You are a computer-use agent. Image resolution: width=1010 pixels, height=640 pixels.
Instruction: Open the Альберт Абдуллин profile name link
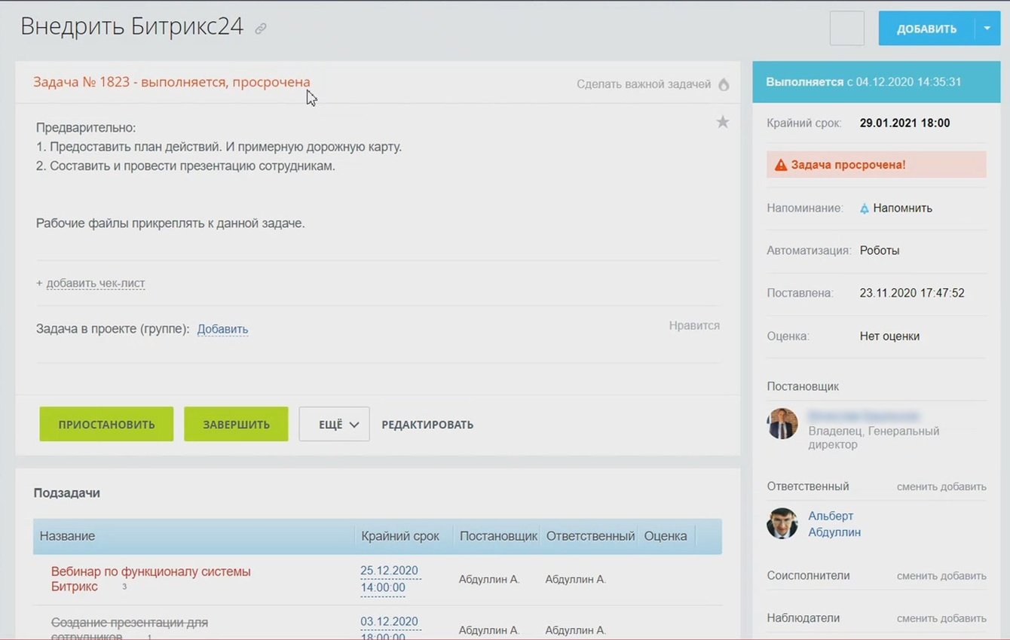[834, 524]
